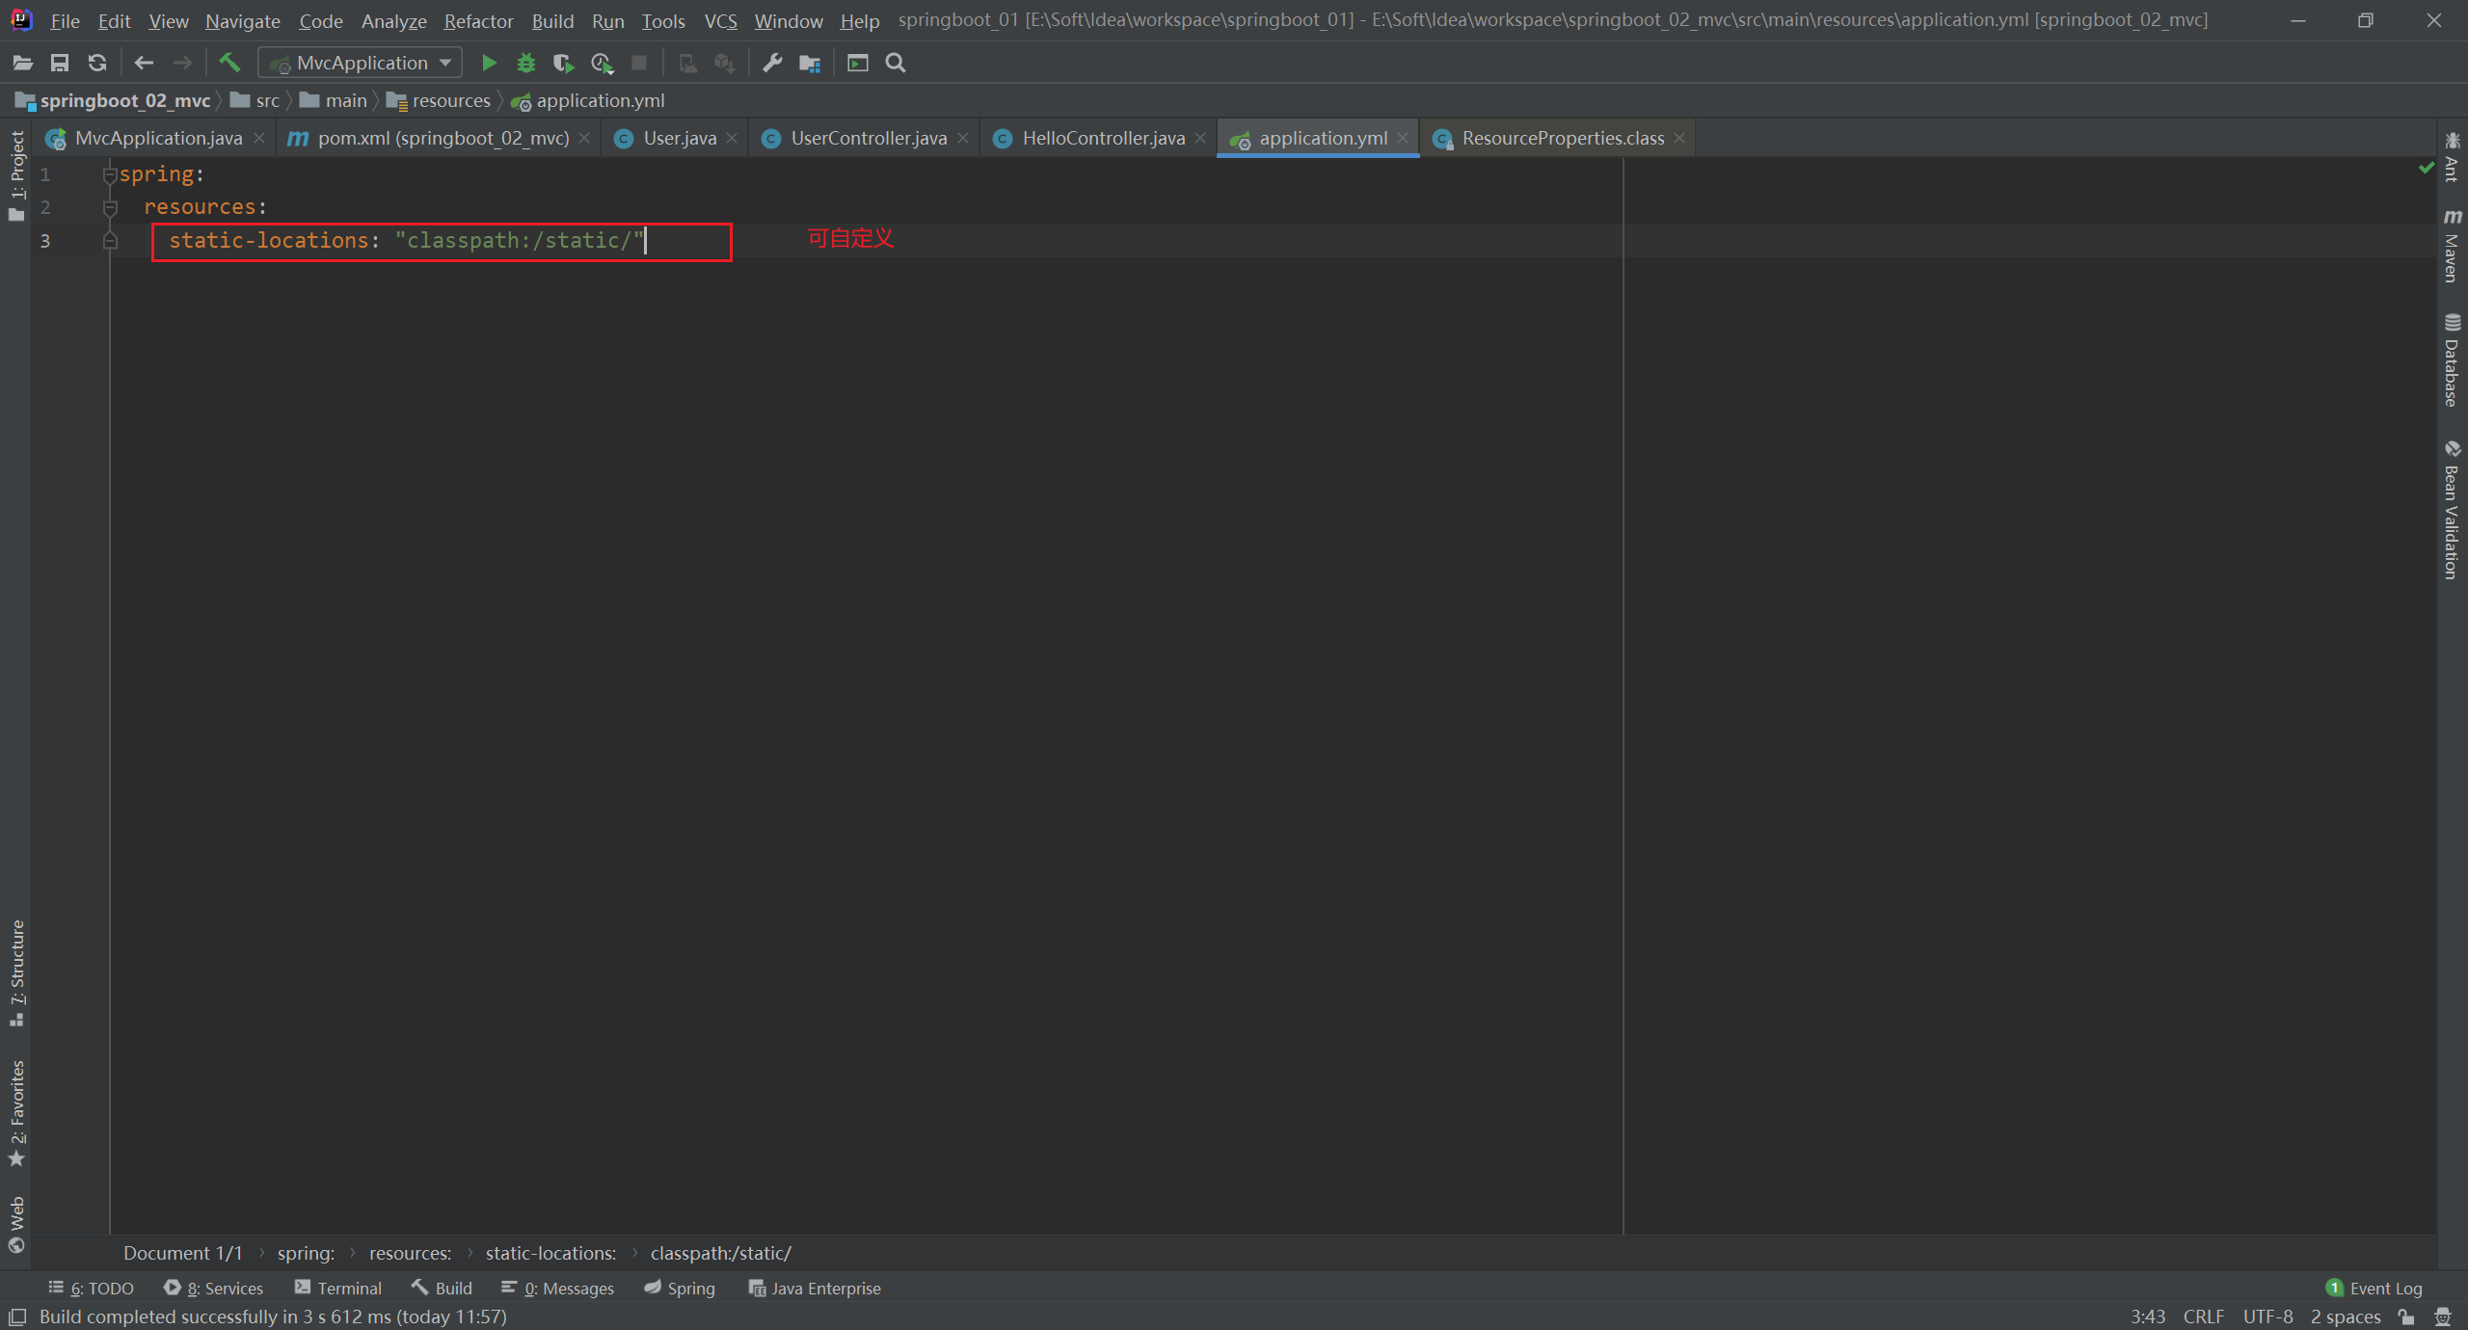Screen dimensions: 2468x1330
Task: Change 2 spaces indent setting
Action: click(x=2345, y=1317)
